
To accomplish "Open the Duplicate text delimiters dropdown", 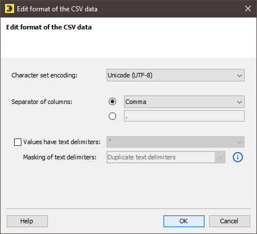I will tap(166, 157).
